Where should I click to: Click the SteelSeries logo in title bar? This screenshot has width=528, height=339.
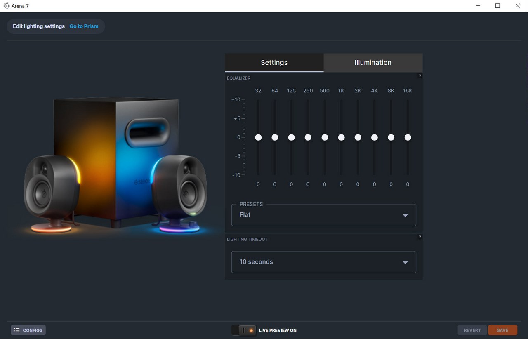click(6, 6)
